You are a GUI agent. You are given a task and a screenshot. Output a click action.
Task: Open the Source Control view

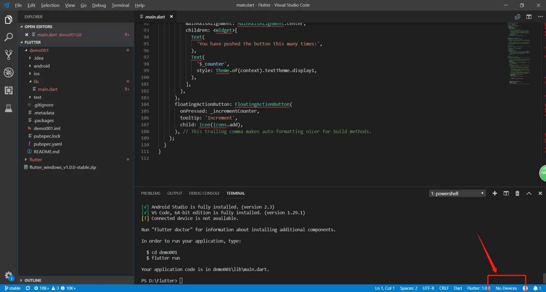pos(9,55)
